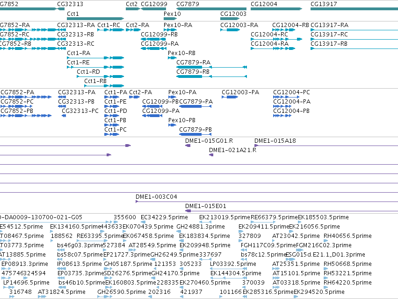Select transcript CG32313-RC
The height and width of the screenshot is (299, 398).
click(62, 49)
